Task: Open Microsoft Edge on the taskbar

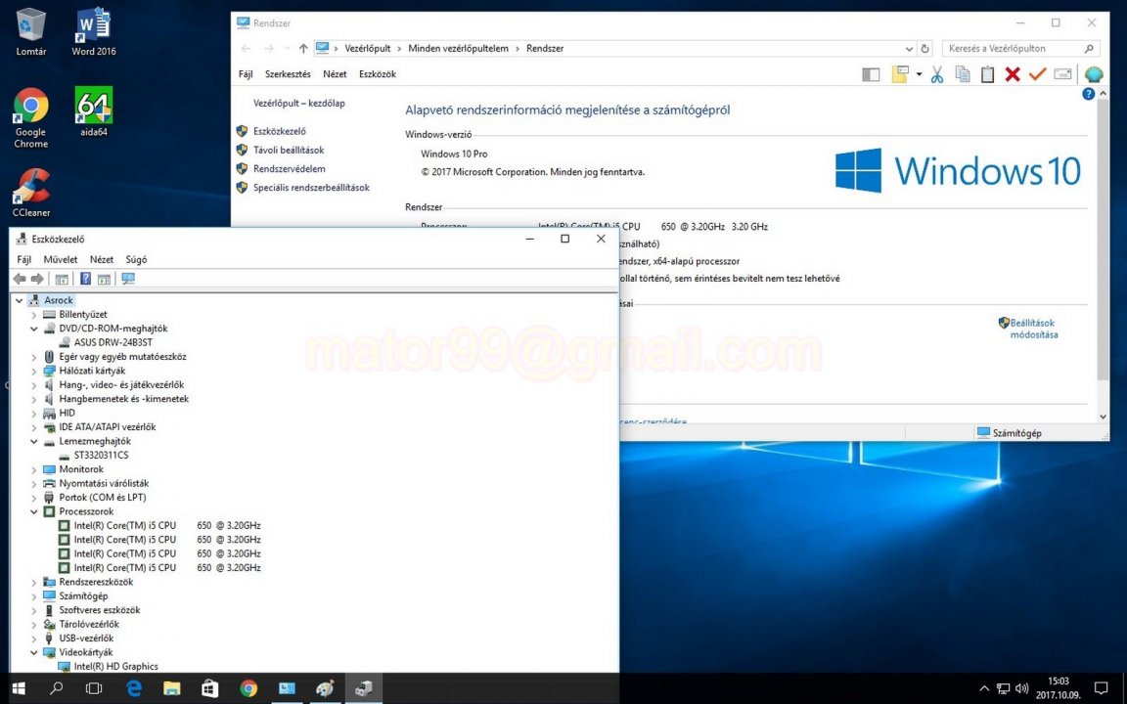Action: tap(134, 688)
